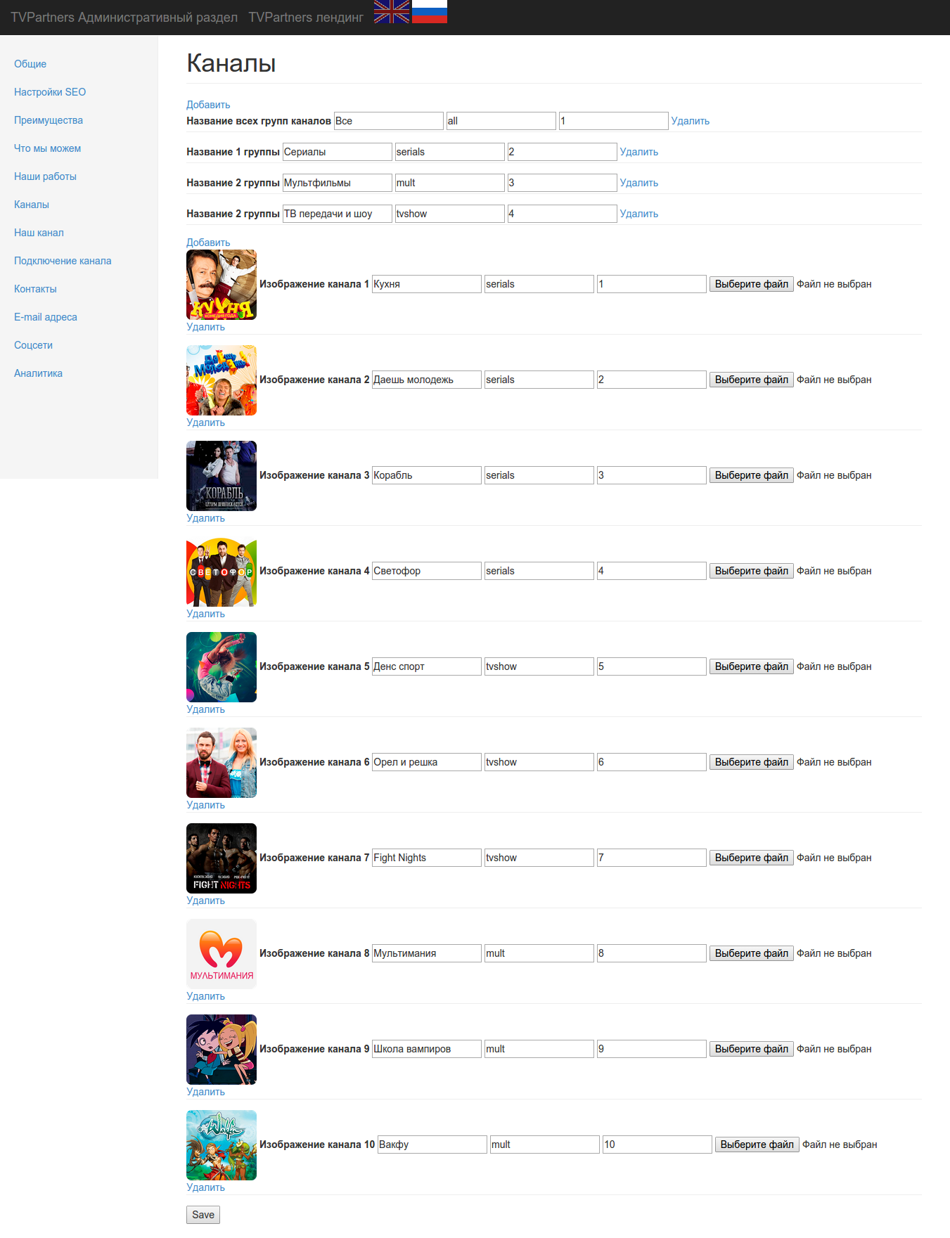Delete the Мультфильмы group row
The width and height of the screenshot is (950, 1238).
639,183
